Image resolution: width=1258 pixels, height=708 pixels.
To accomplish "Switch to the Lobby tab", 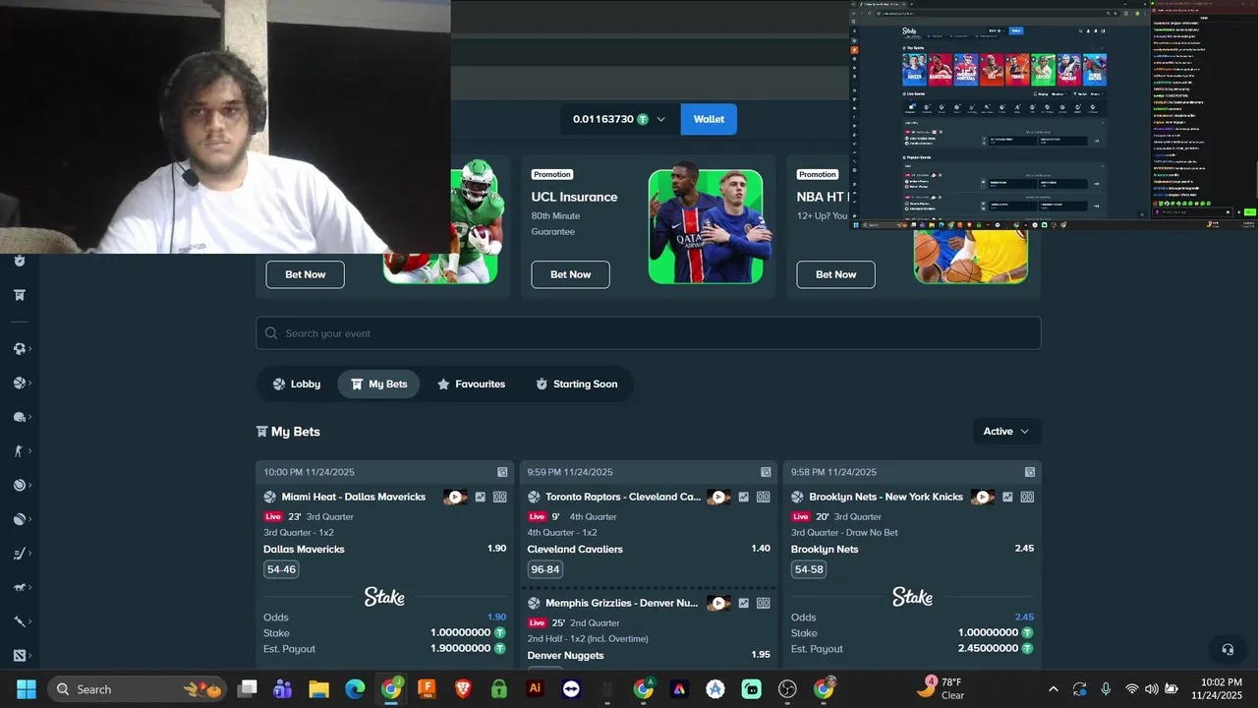I will pos(297,384).
